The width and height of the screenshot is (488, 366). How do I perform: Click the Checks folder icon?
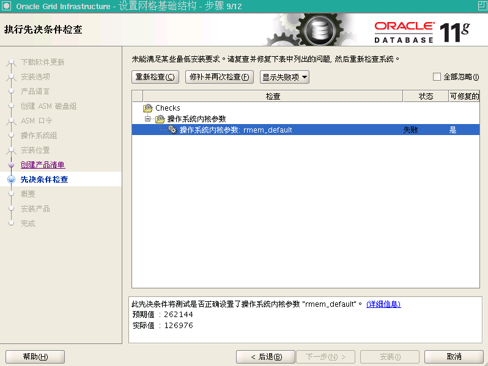(x=148, y=108)
